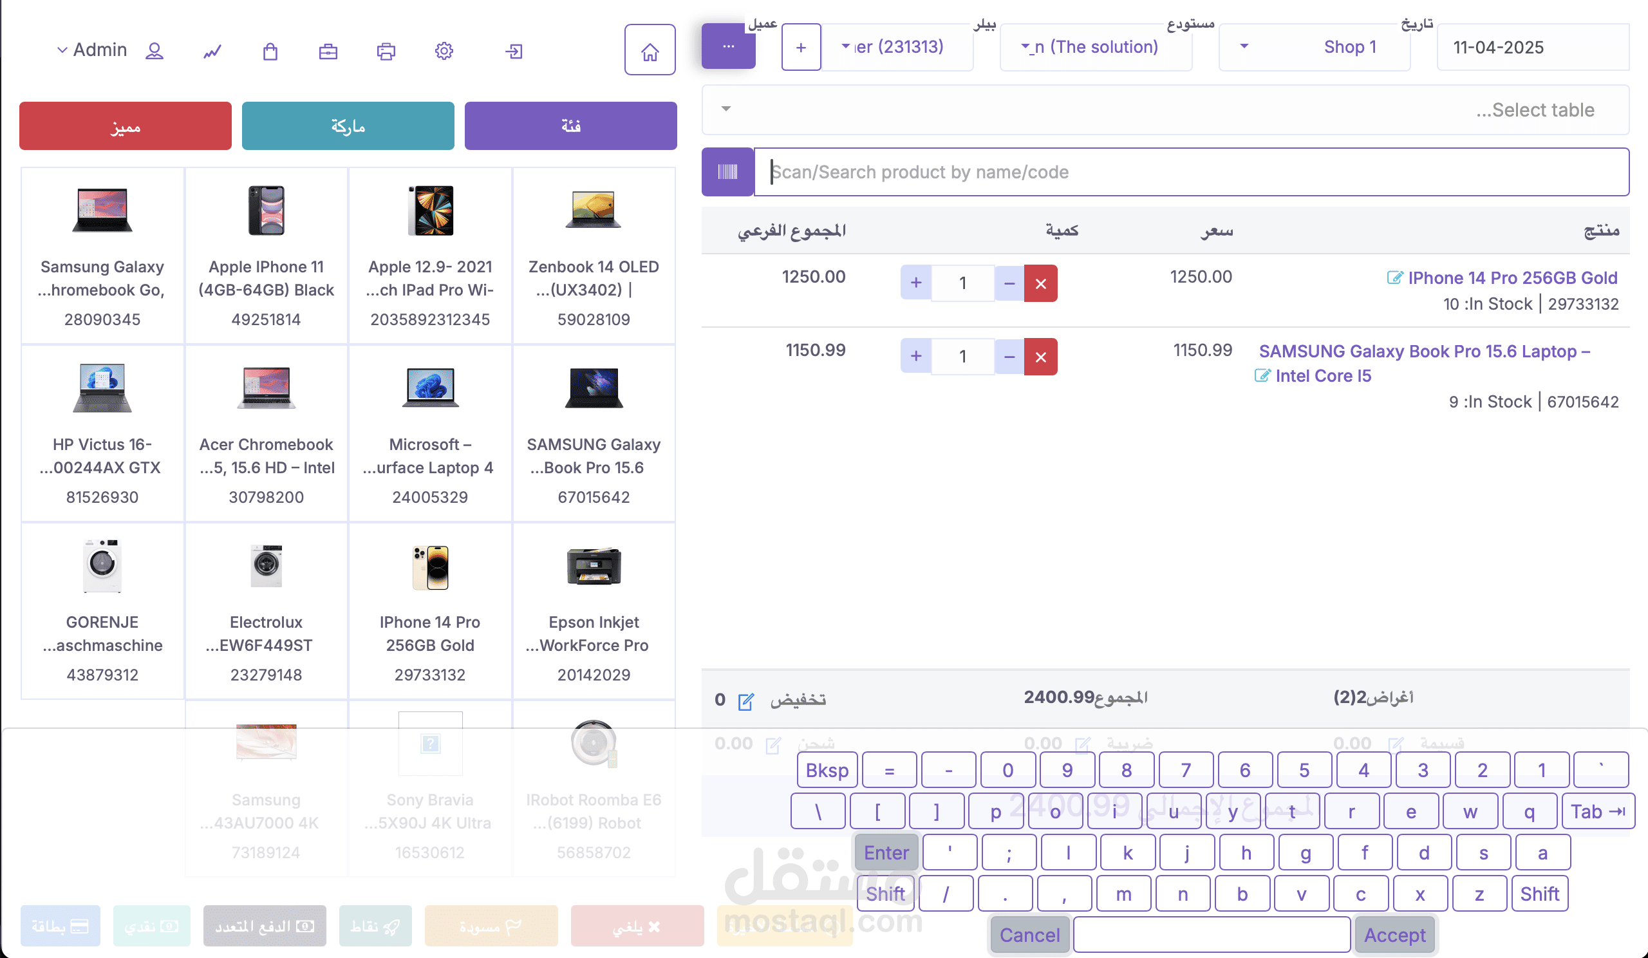Add iPhone 14 Pro 256GB Gold card
Screen dimensions: 1648x958
pos(429,612)
